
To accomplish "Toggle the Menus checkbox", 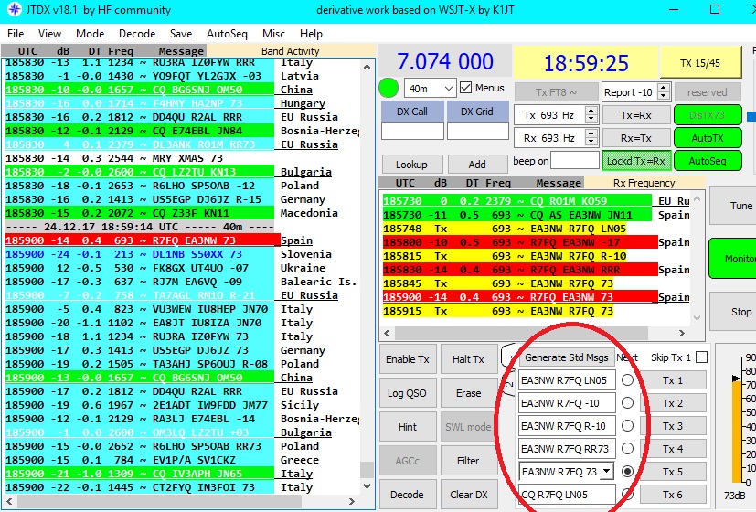I will (466, 88).
